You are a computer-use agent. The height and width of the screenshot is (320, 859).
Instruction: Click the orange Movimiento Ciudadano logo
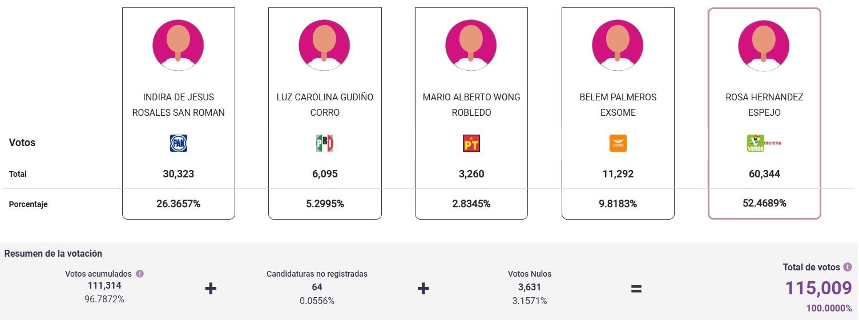pyautogui.click(x=618, y=143)
